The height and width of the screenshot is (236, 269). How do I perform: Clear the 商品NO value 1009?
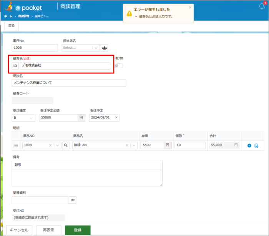[x=50, y=145]
